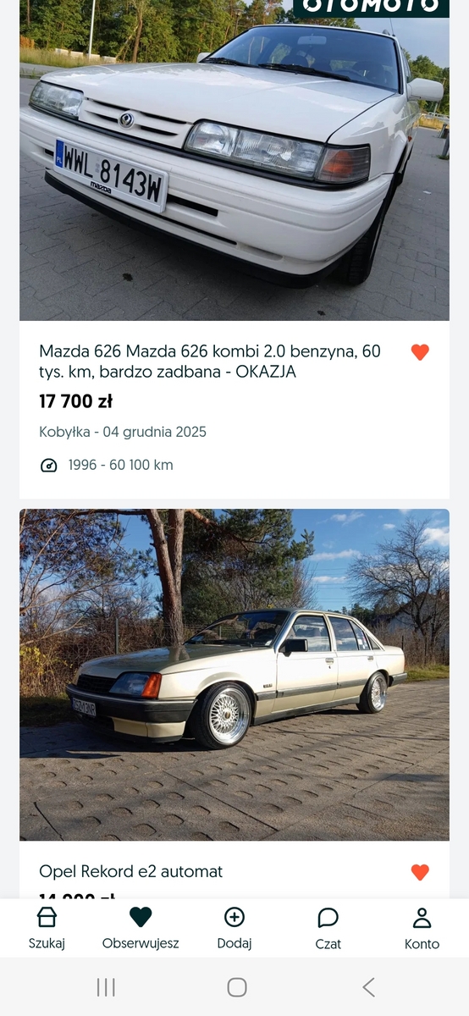Open the Opel Rekord car photo

click(x=234, y=675)
